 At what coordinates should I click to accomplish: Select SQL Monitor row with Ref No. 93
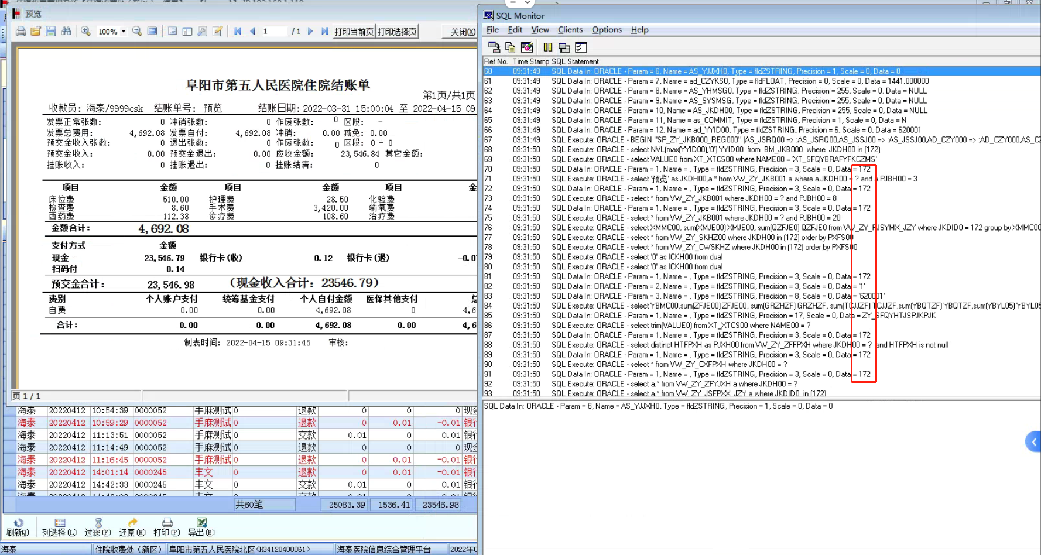pos(761,393)
